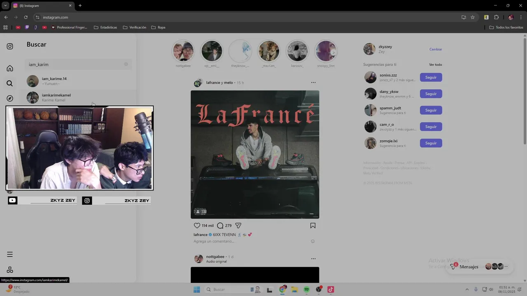Open lafrance username on post header
527x296 pixels.
[213, 83]
